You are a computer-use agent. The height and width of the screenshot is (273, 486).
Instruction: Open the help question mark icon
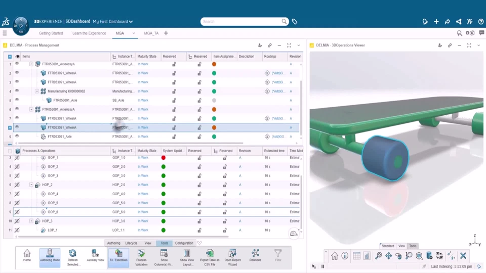tap(481, 21)
